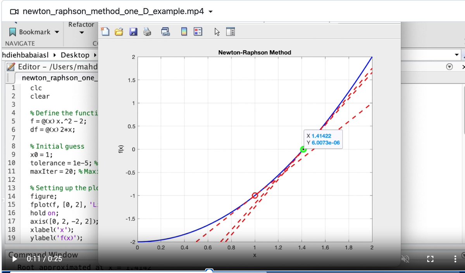Click the x-axis label below the plot
This screenshot has width=465, height=273.
255,256
